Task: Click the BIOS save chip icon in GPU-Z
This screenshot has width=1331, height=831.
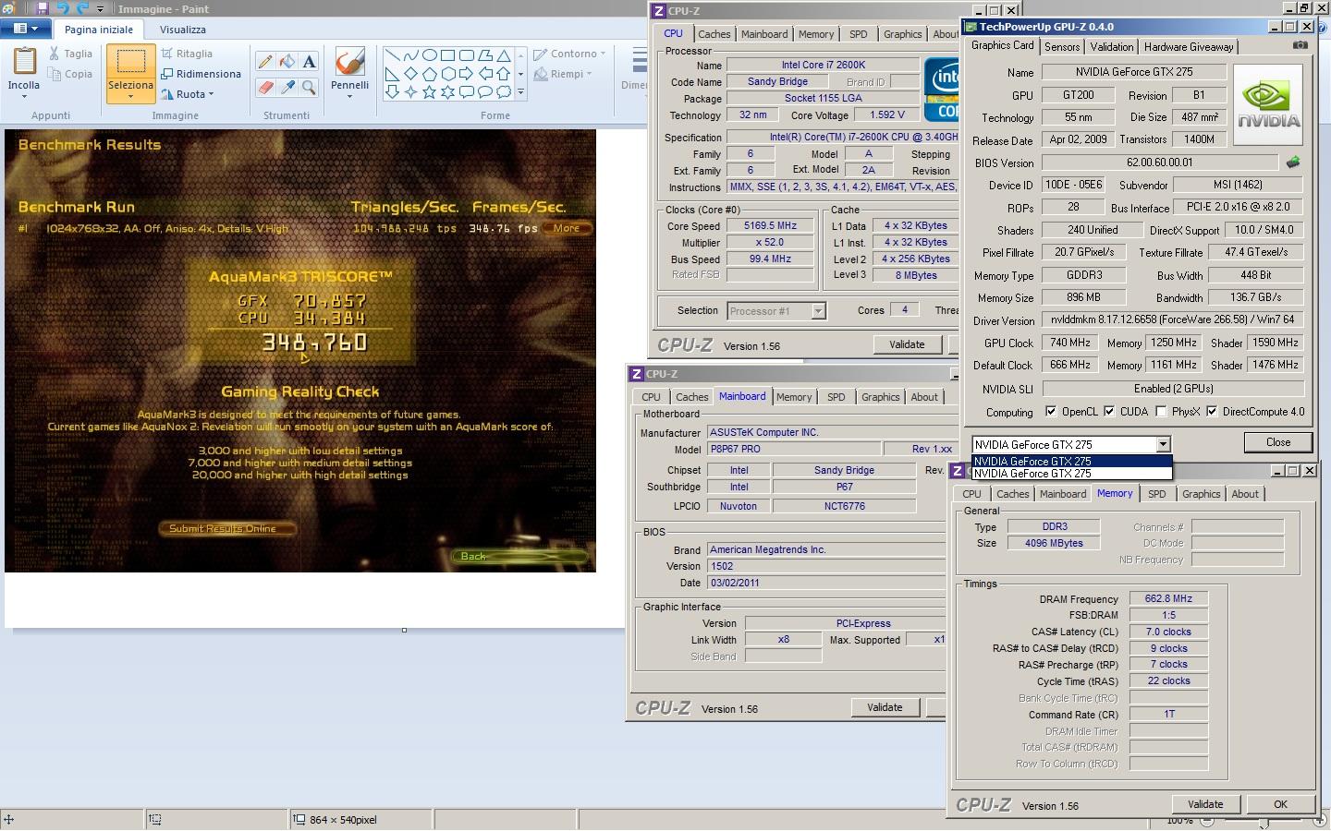Action: coord(1293,163)
